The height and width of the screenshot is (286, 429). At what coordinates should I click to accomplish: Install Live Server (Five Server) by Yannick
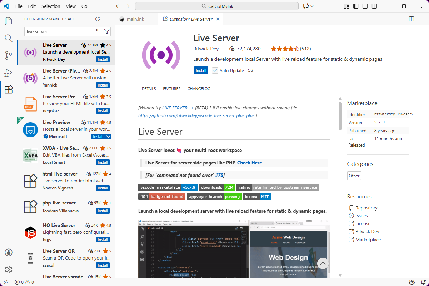[103, 85]
